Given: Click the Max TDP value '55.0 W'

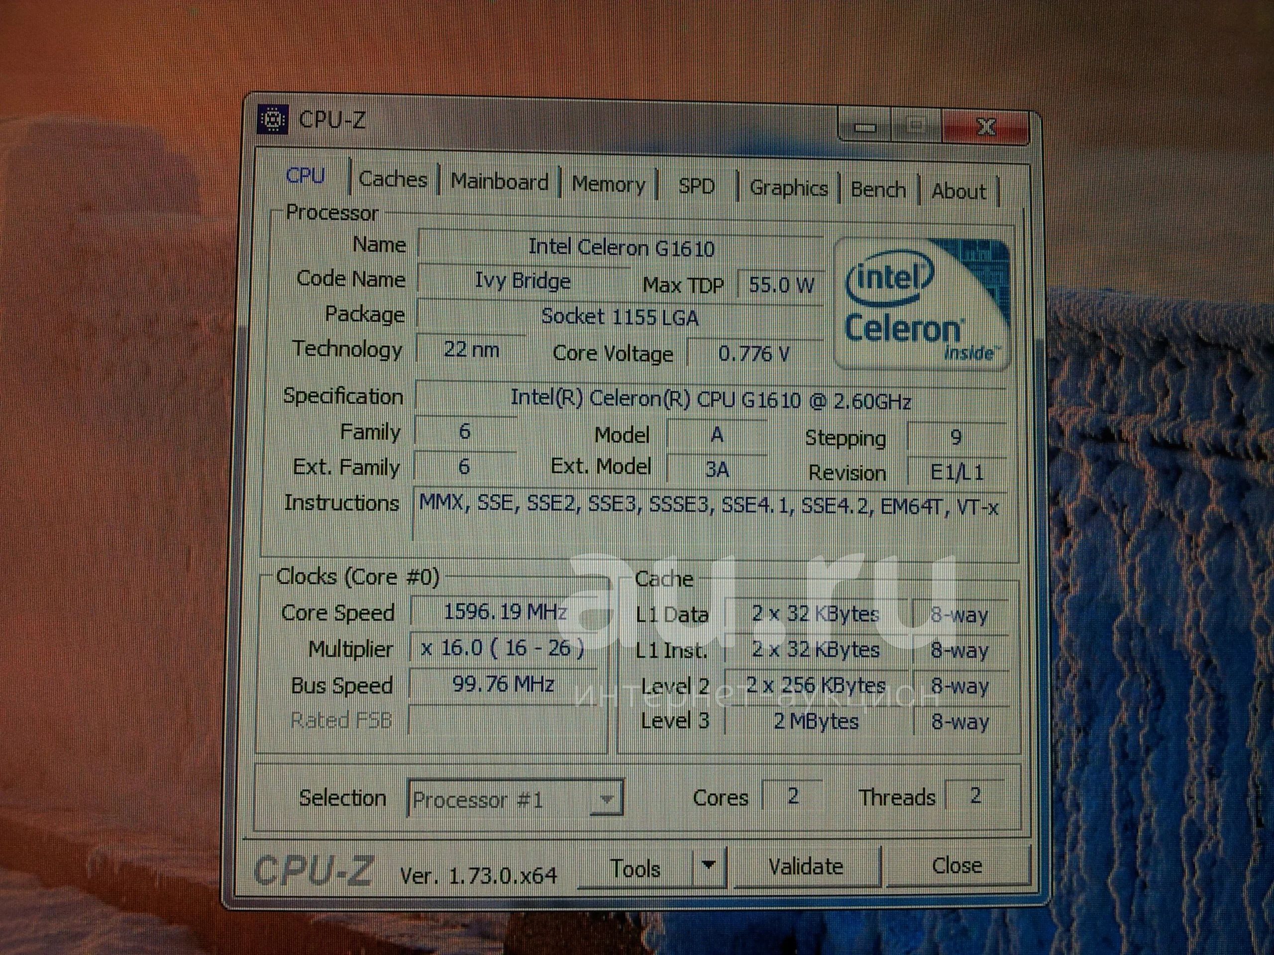Looking at the screenshot, I should 780,285.
